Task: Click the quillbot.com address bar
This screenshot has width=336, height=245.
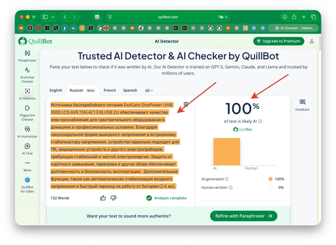Action: click(x=168, y=17)
